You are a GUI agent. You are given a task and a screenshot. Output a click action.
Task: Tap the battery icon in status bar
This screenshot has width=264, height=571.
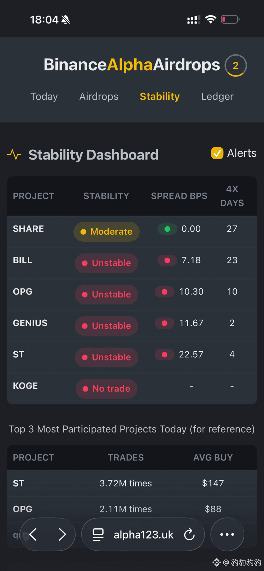click(230, 19)
